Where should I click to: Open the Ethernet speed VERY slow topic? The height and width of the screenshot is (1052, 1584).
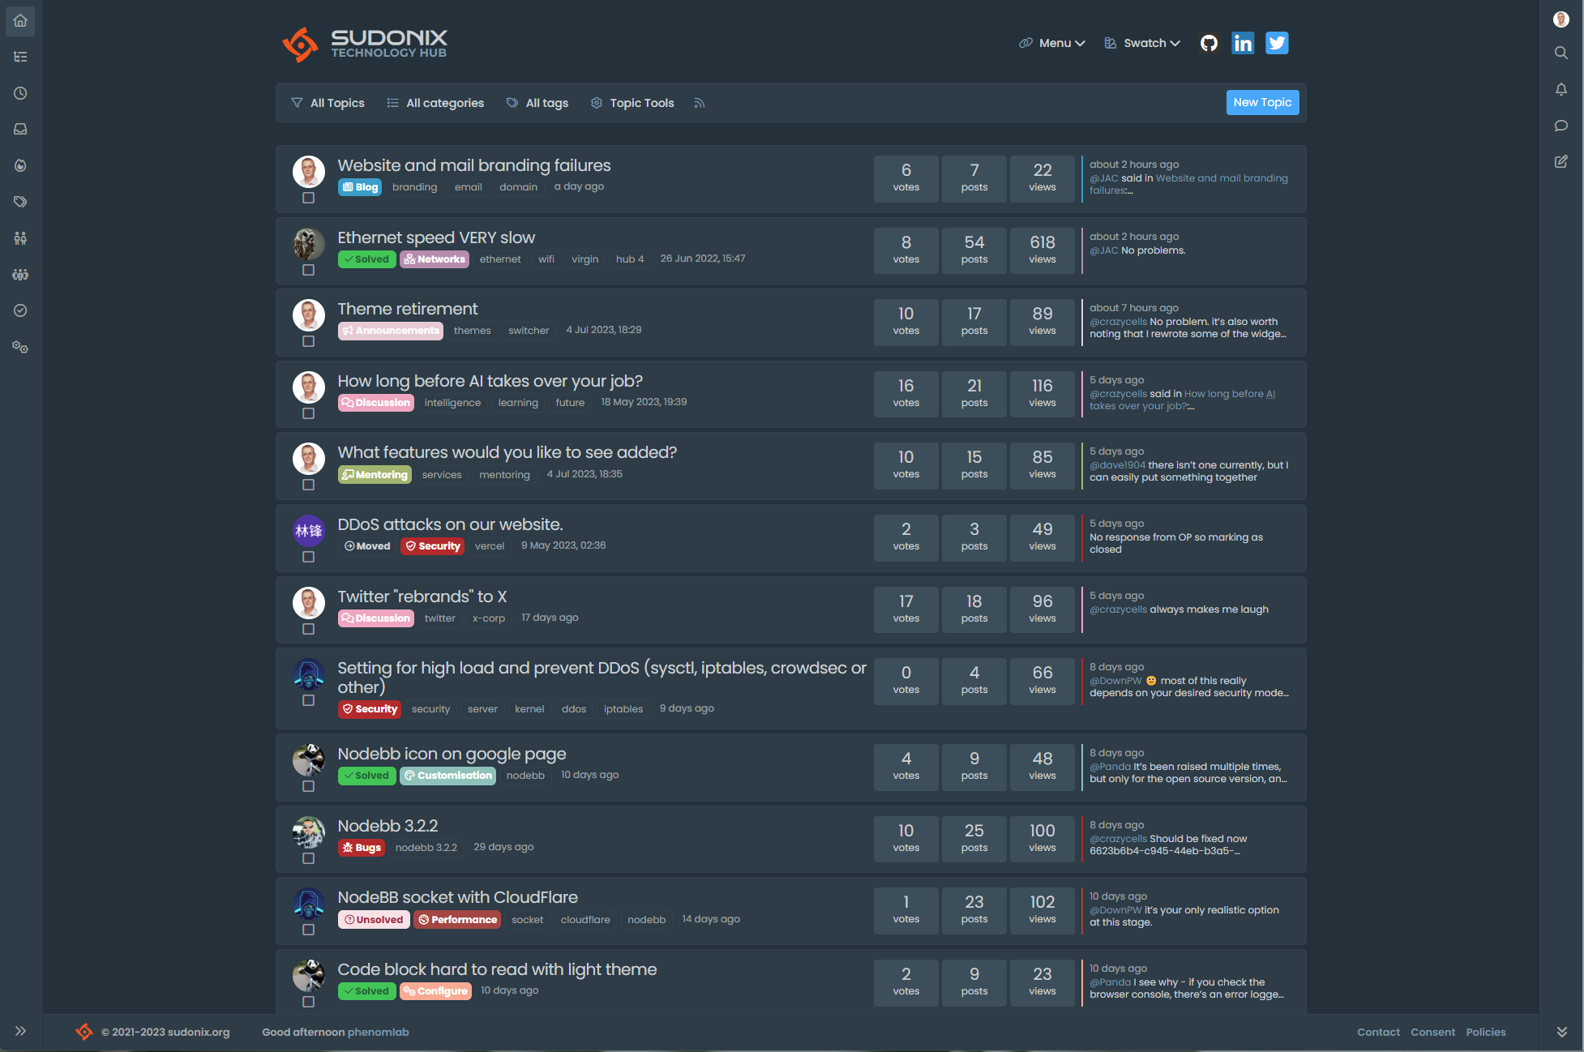tap(436, 237)
